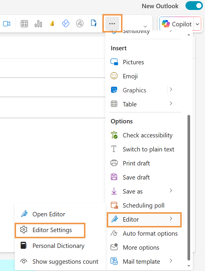This screenshot has width=205, height=271.
Task: Click the Save as download arrow icon
Action: (x=114, y=191)
